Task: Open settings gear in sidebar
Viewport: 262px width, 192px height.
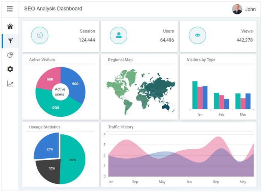Action: (10, 69)
